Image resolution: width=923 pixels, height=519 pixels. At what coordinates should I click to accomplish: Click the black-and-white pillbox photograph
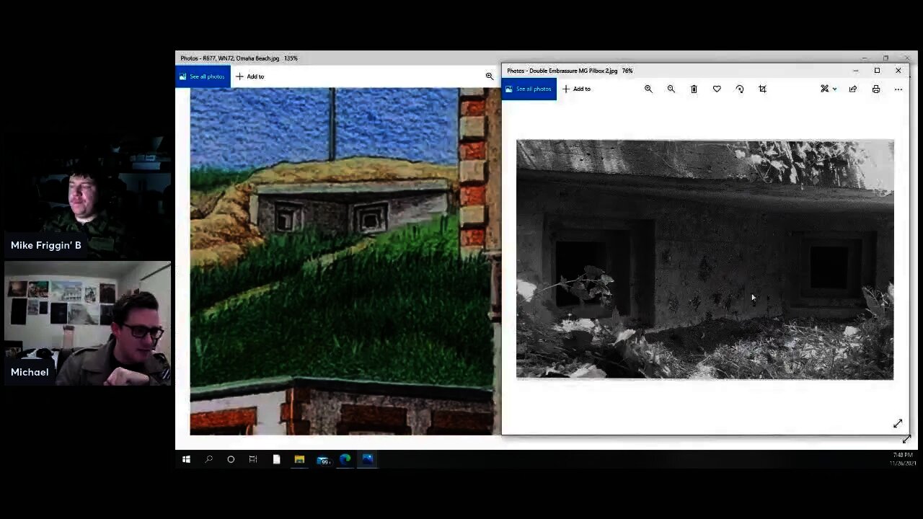pos(705,259)
